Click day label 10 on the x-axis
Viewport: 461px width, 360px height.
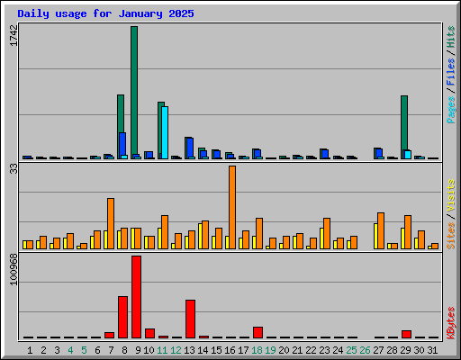tap(149, 350)
